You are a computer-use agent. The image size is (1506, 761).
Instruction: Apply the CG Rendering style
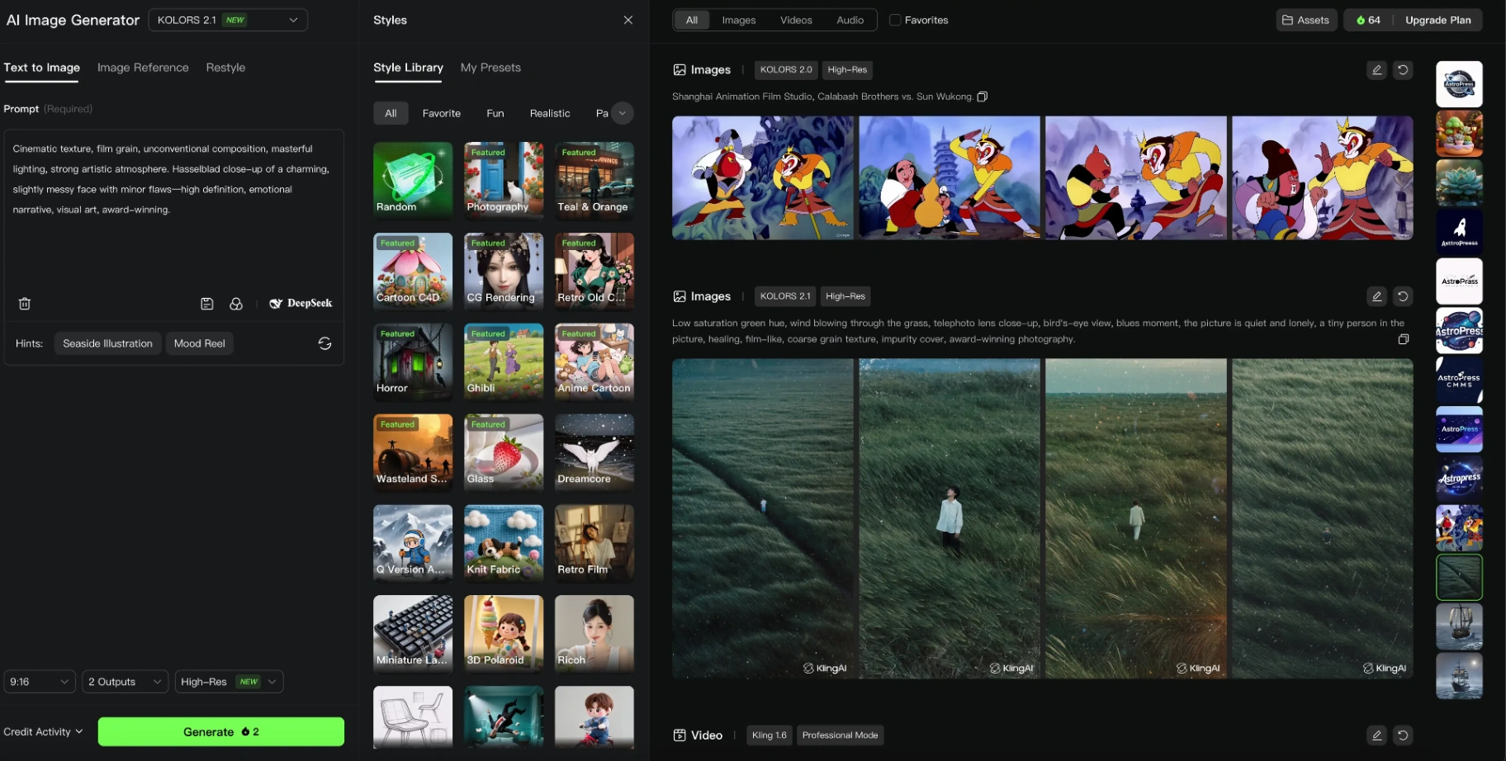(x=504, y=271)
